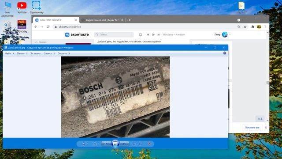Click the Показать все link
282x159 pixels.
(252, 128)
